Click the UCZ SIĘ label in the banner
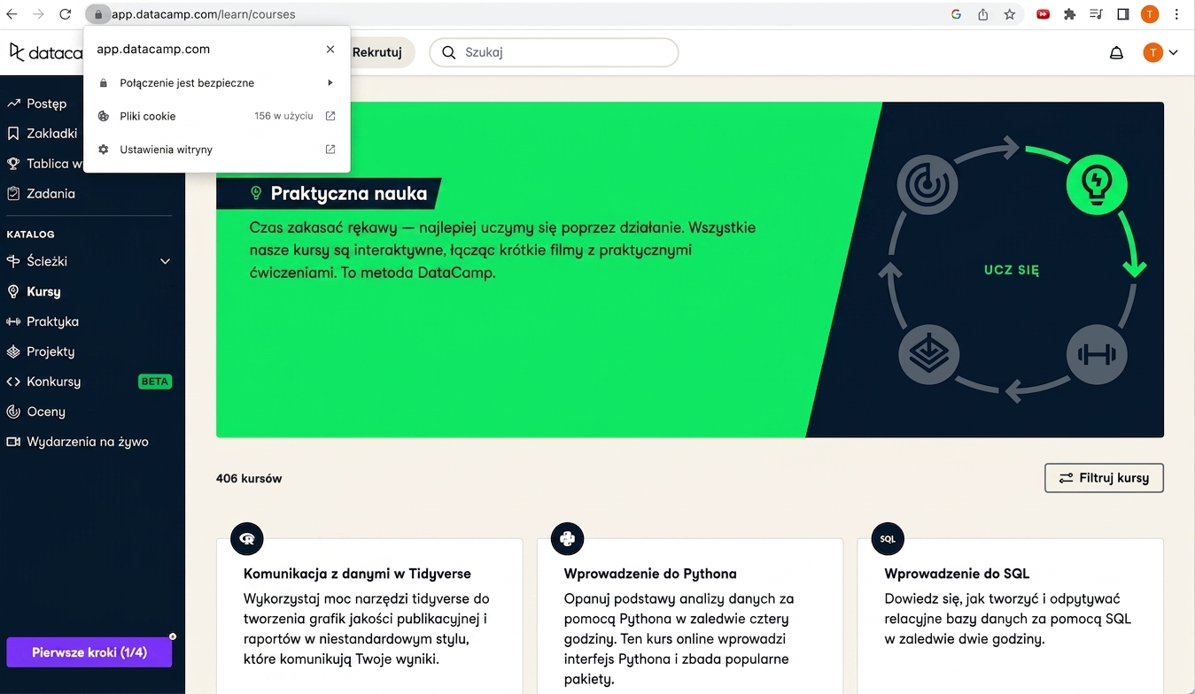Viewport: 1195px width, 694px height. (1012, 270)
